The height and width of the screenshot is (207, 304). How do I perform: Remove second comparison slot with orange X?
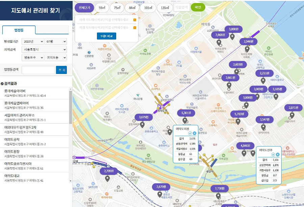[x=135, y=28]
